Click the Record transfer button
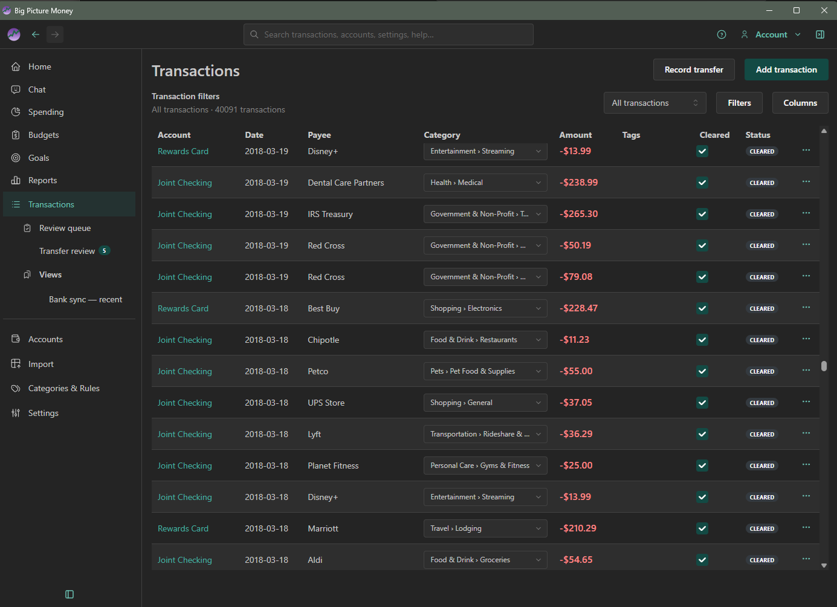 pyautogui.click(x=694, y=70)
